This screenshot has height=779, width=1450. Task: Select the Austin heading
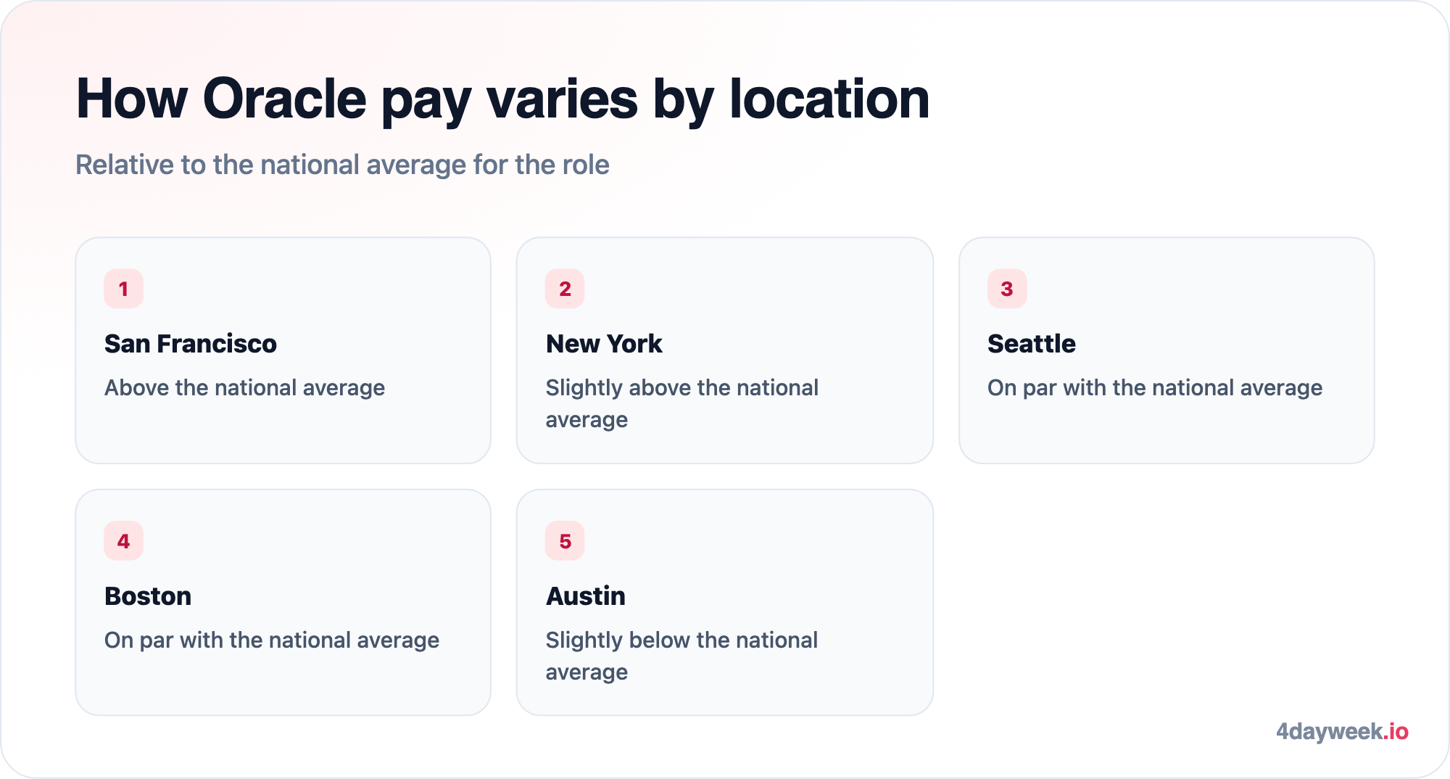click(x=586, y=596)
